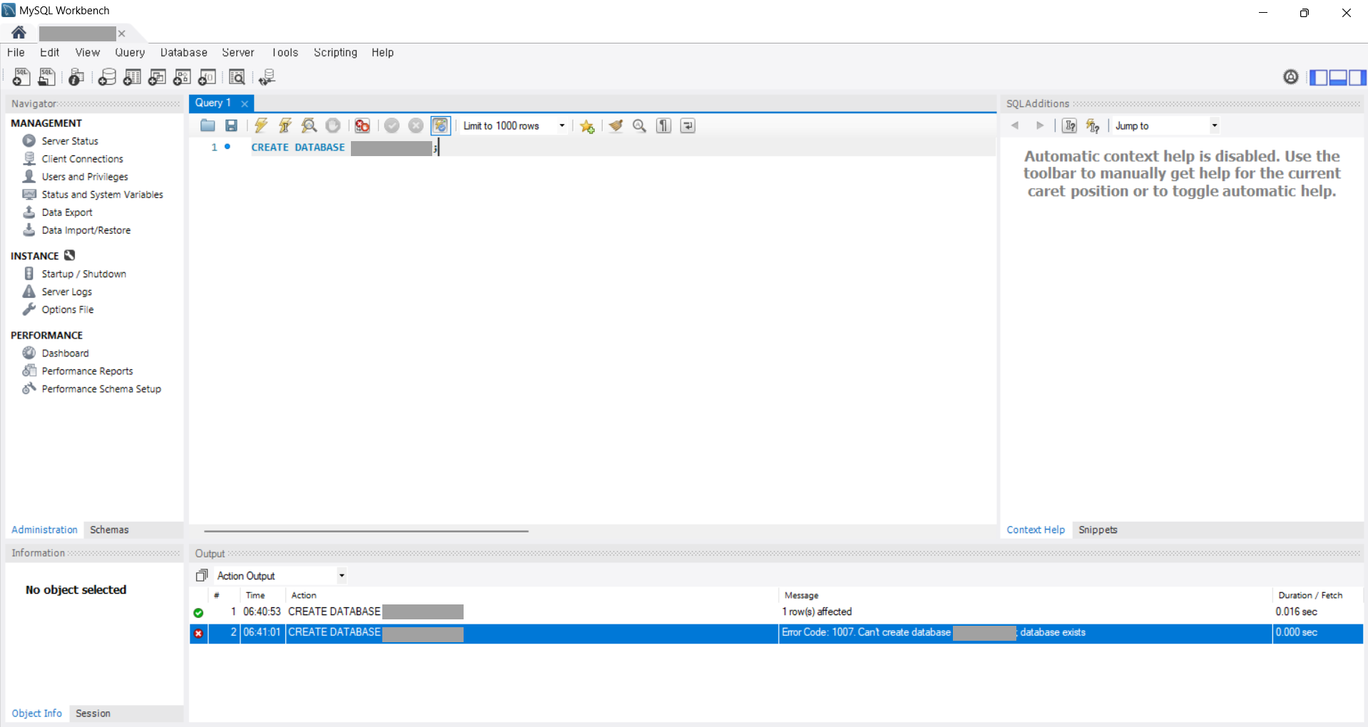Screen dimensions: 1368x727
Task: Open Startup / Shutdown
Action: click(83, 274)
